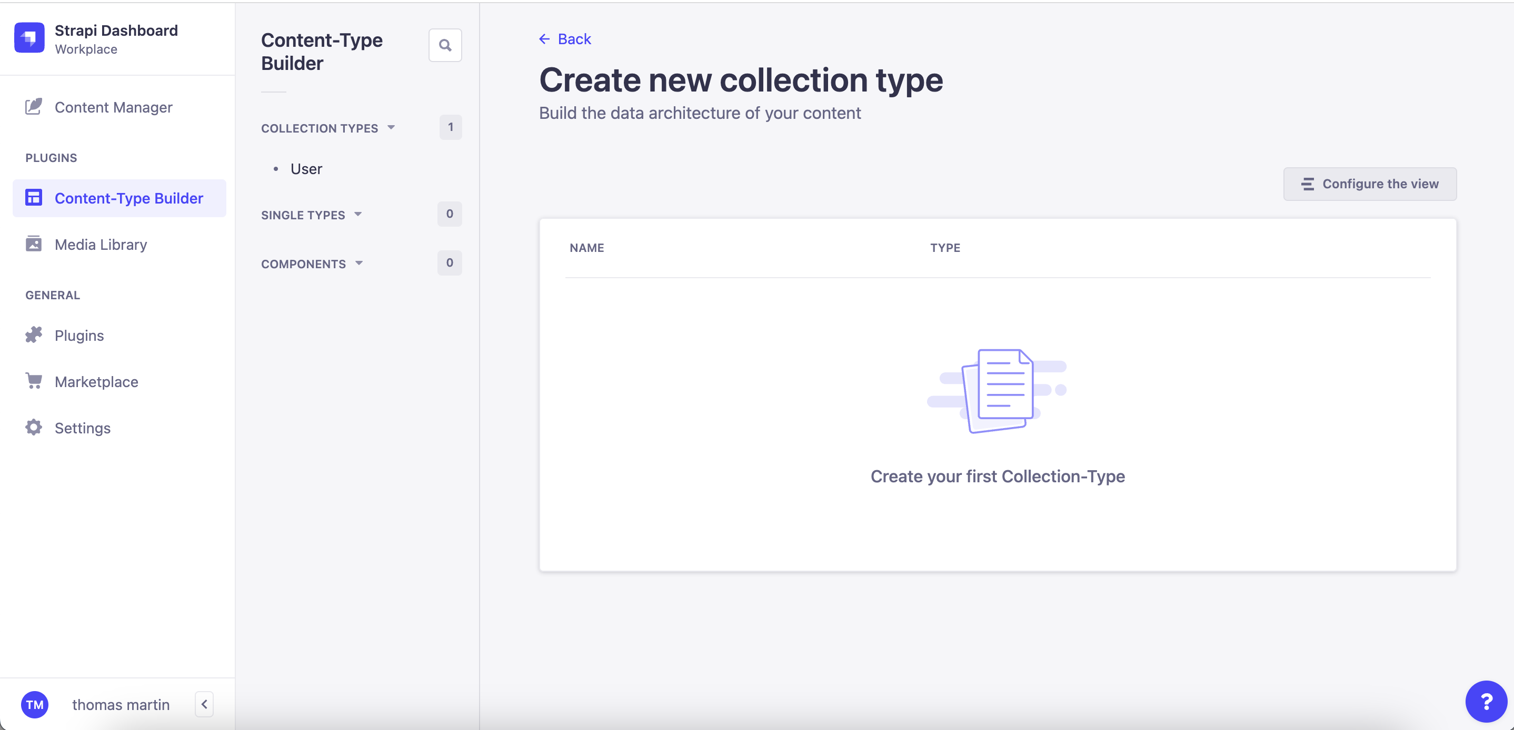Open the thomas martin profile avatar

tap(35, 704)
